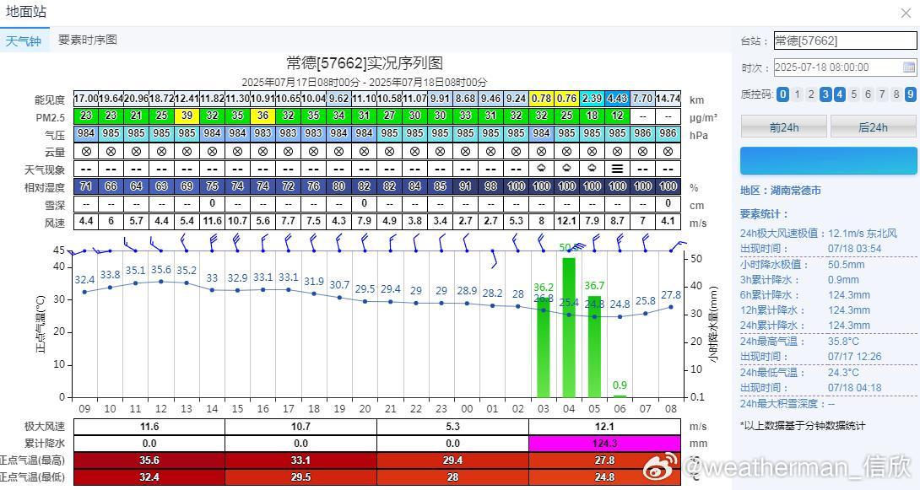The width and height of the screenshot is (920, 490).
Task: Select the yellow visibility cell 0.78
Action: click(542, 99)
